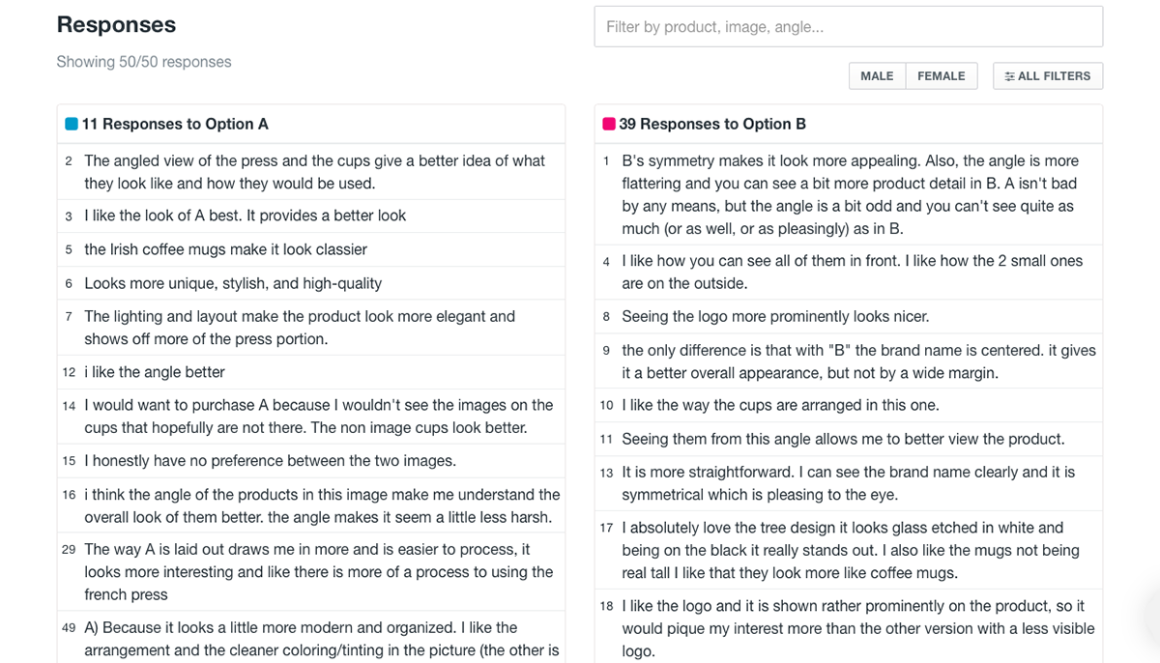Click response 29 about A's layout
The width and height of the screenshot is (1160, 663).
tap(311, 571)
